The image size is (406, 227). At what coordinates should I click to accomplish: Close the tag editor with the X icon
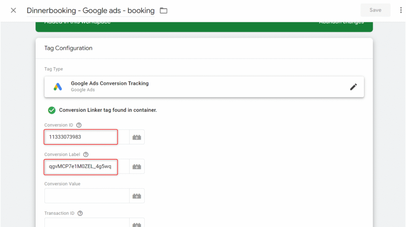[x=13, y=10]
